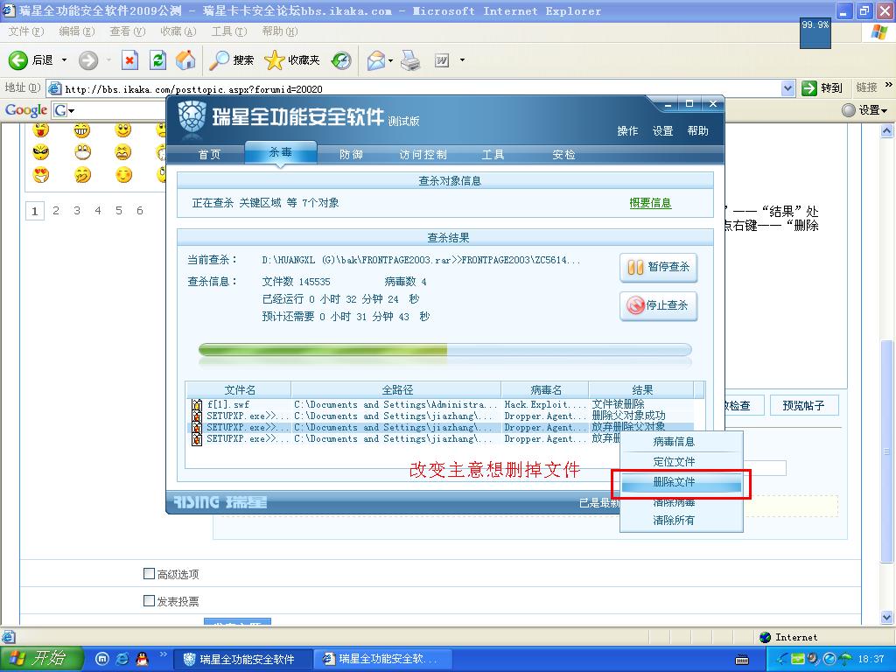This screenshot has width=896, height=672.
Task: Click the green umbrella Rising tray icon
Action: coord(845,659)
